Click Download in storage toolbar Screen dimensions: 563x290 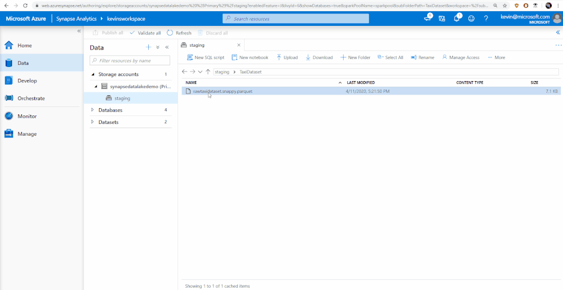pos(319,57)
